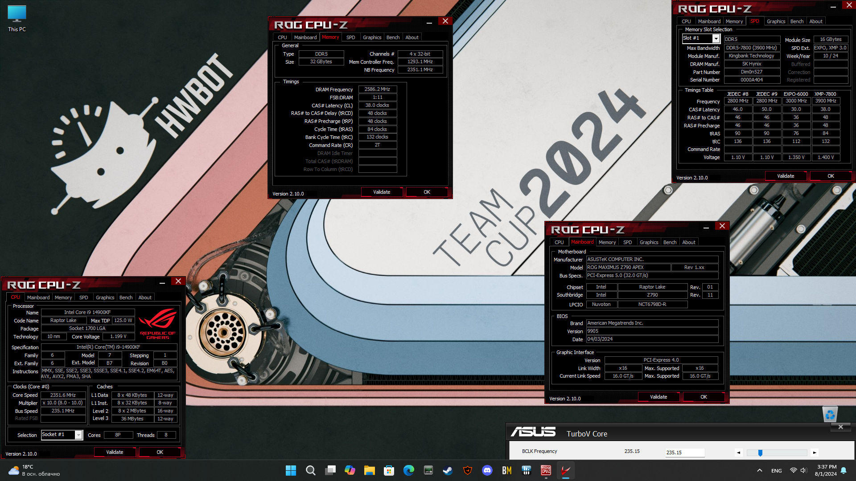
Task: Click Validate in the SPD window
Action: (786, 176)
